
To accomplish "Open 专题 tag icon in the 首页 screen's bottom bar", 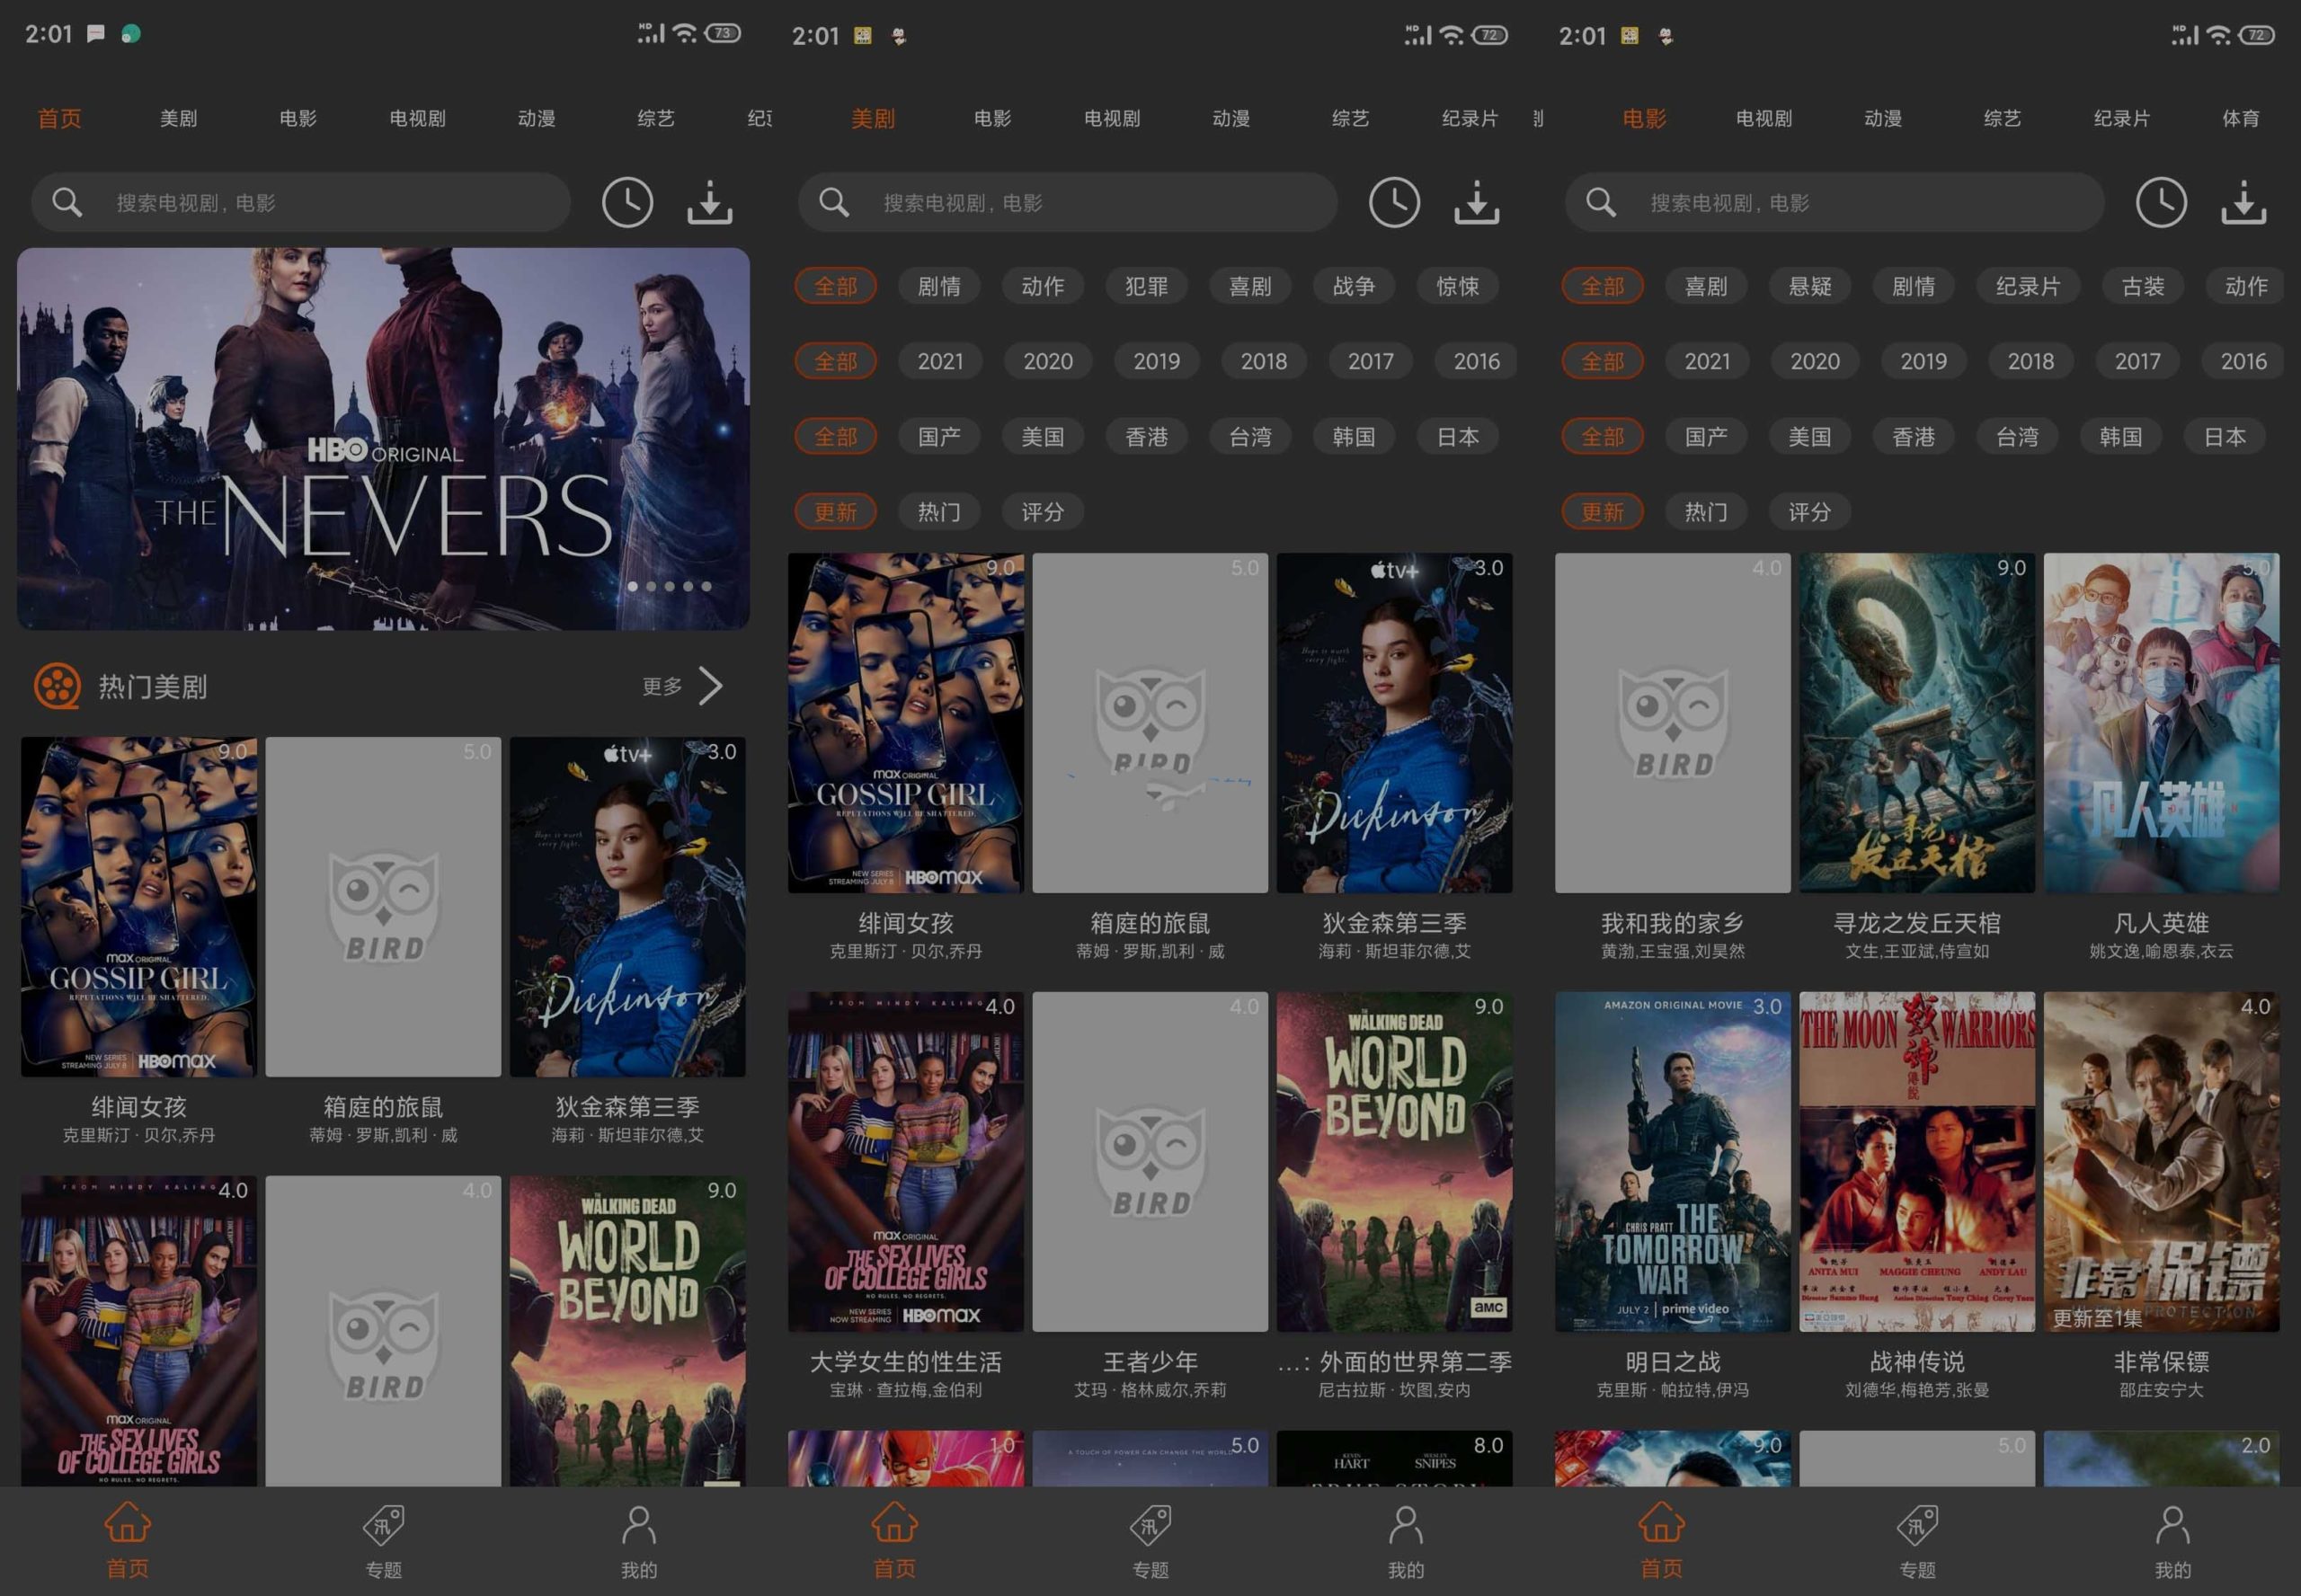I will coord(384,1525).
